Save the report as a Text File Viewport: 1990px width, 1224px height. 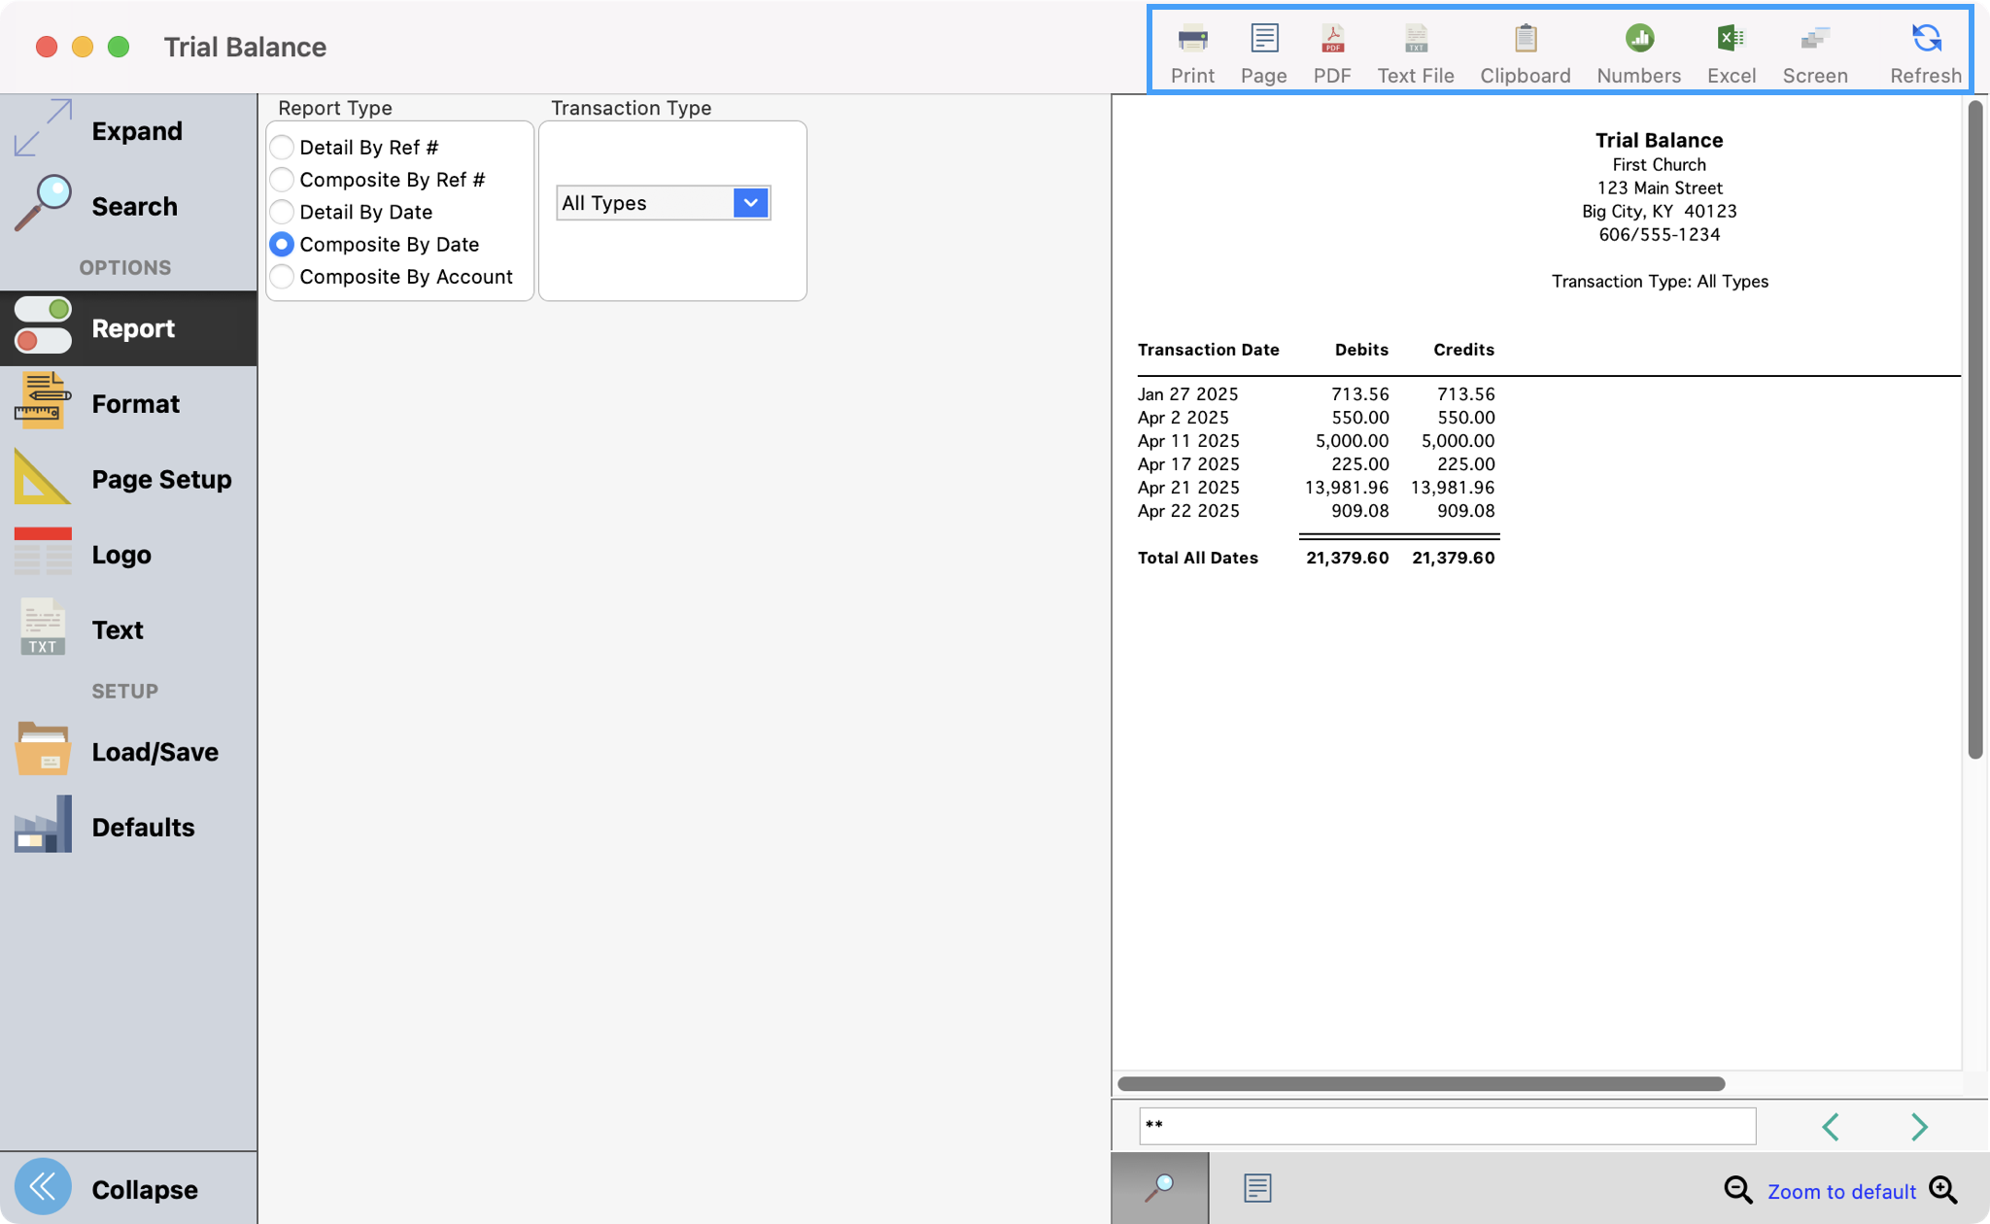1416,49
